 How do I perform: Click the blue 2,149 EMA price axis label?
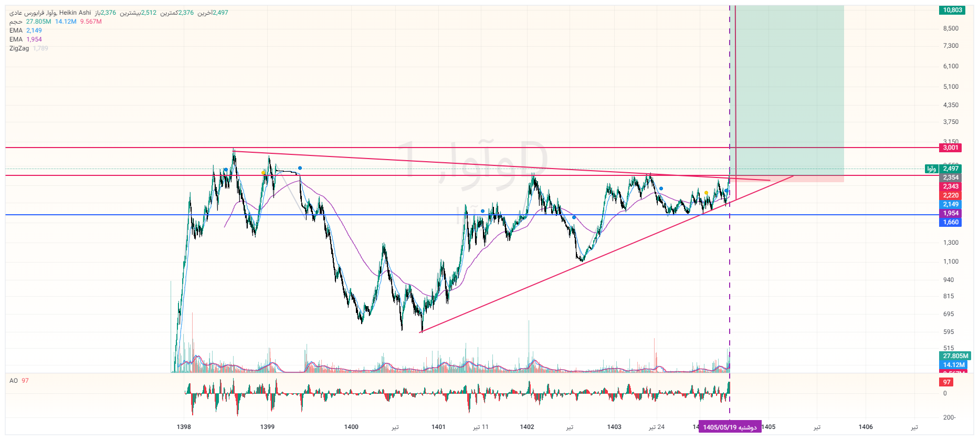click(x=951, y=204)
